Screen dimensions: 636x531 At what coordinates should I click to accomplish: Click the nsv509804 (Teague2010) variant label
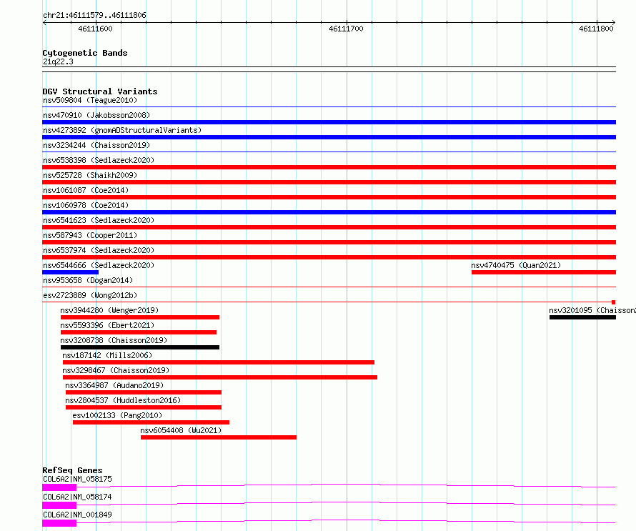(90, 100)
